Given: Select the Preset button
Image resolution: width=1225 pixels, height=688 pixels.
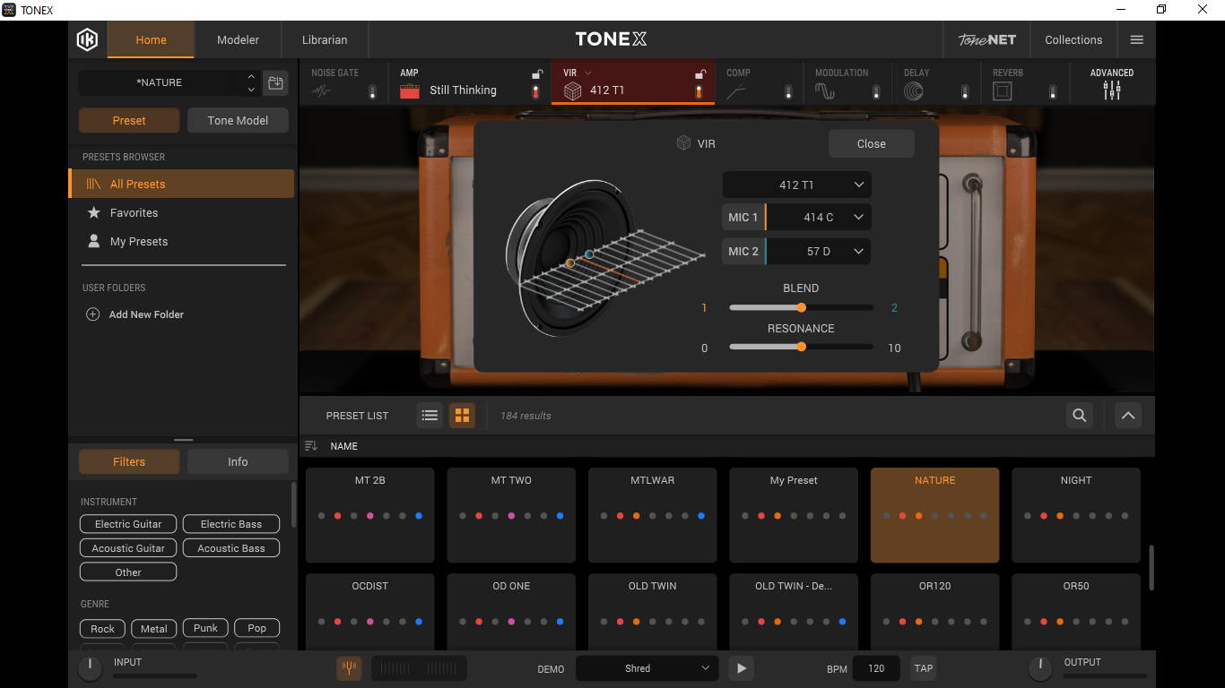Looking at the screenshot, I should click(129, 120).
